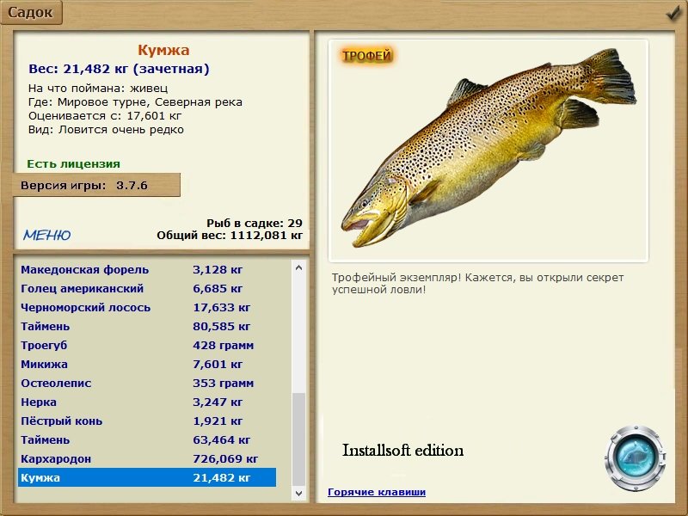Click Общий вес: 1112,081 кг text
The height and width of the screenshot is (516, 688).
coord(230,235)
